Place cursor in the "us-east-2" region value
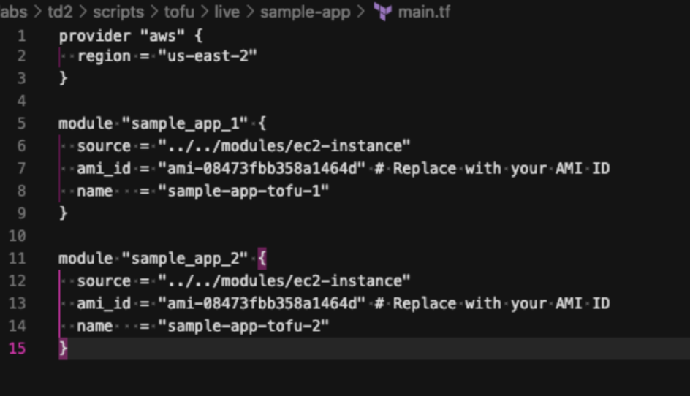This screenshot has height=396, width=690. tap(208, 56)
